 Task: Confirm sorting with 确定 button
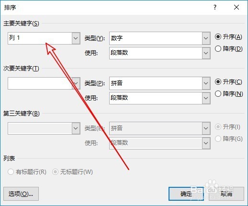coord(186,194)
